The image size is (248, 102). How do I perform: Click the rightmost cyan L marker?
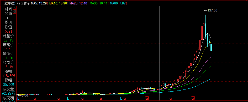pos(121,99)
